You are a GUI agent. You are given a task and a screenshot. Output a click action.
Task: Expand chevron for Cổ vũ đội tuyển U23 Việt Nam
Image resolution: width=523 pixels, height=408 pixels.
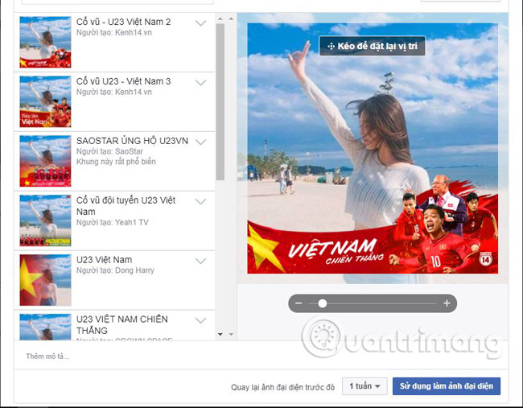pyautogui.click(x=200, y=201)
